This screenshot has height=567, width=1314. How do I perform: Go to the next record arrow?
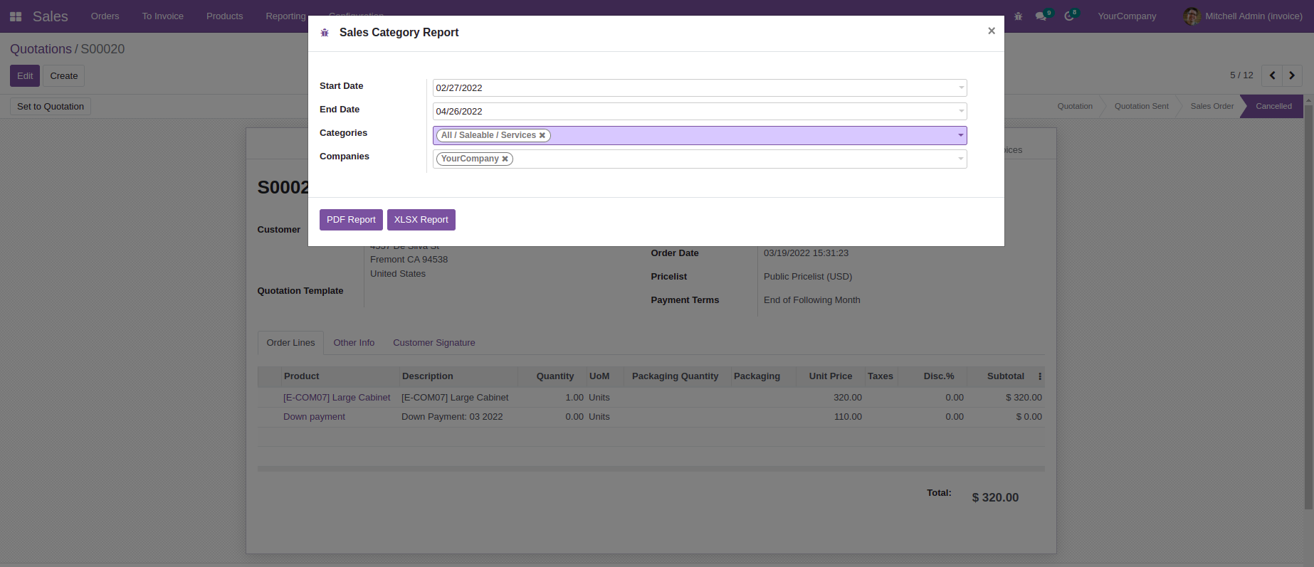click(x=1292, y=75)
